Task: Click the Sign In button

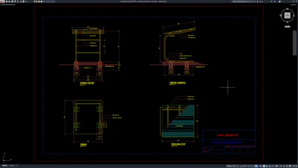Action: click(260, 1)
